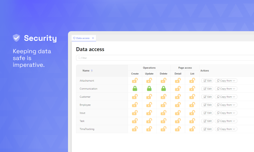Edit access for Employee
This screenshot has height=152, width=254.
(x=207, y=105)
